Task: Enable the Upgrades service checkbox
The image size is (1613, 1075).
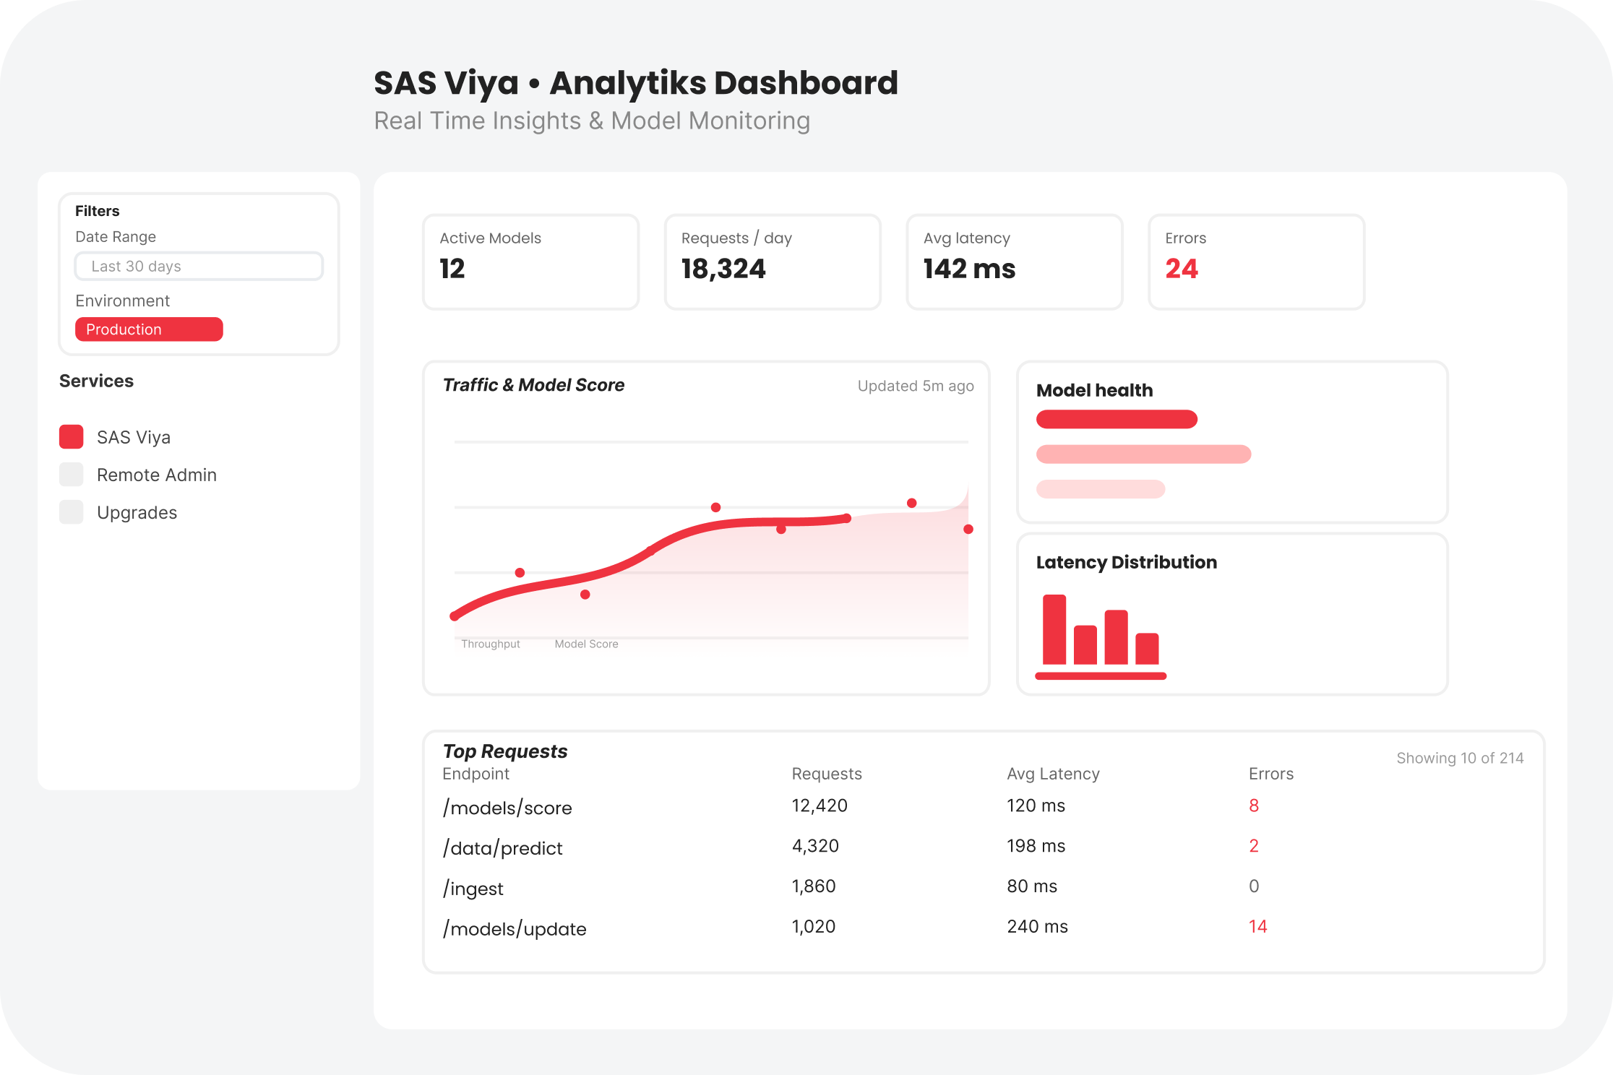Action: pyautogui.click(x=71, y=511)
